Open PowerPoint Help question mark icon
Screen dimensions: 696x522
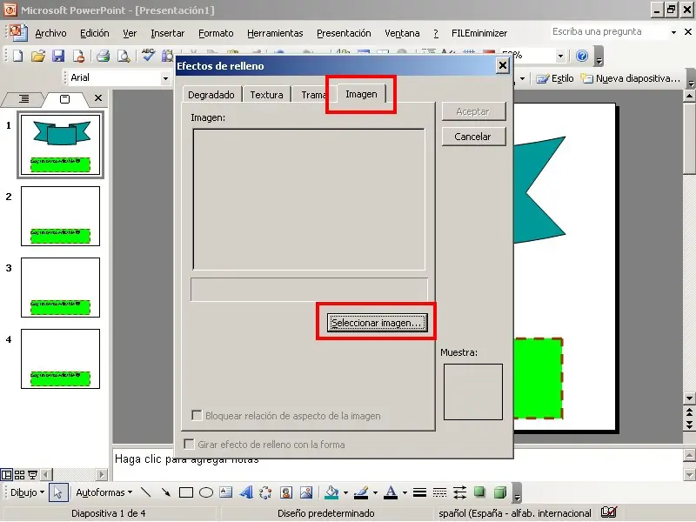click(582, 56)
